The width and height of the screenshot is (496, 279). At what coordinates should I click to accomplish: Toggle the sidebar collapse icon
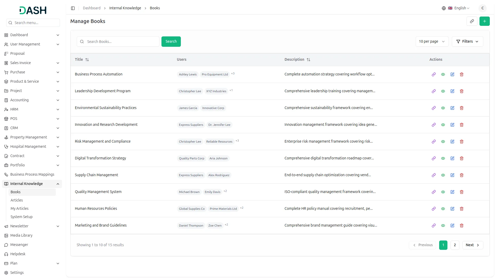click(73, 8)
